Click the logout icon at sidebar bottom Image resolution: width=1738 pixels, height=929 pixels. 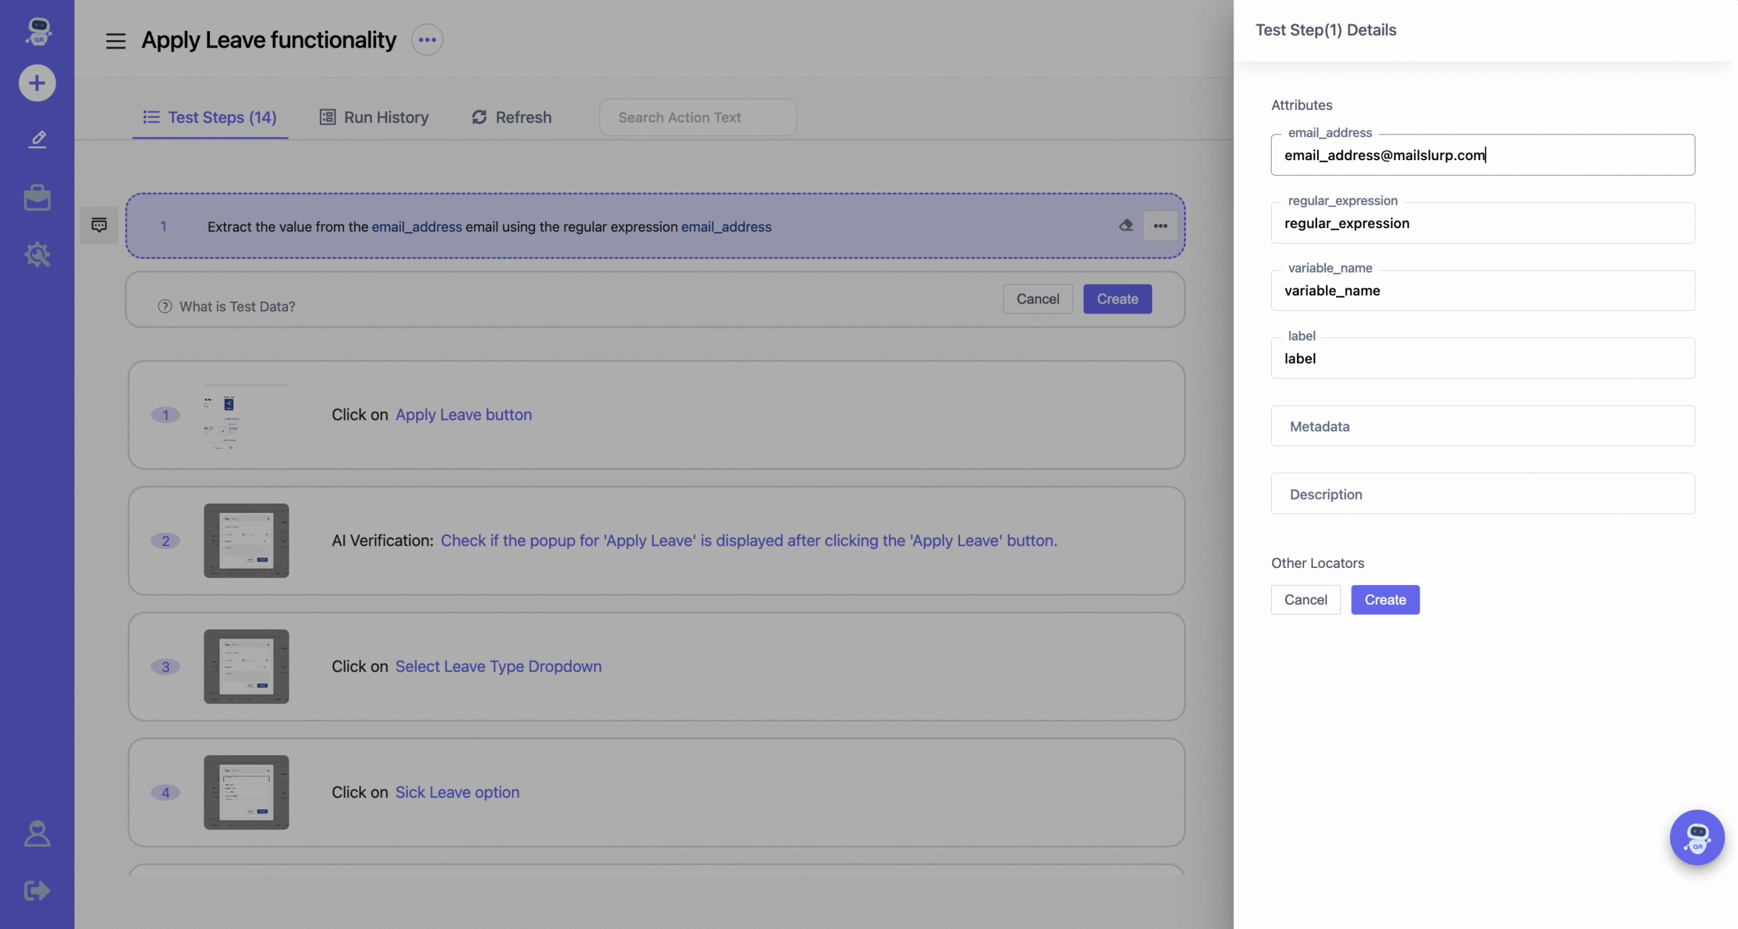click(x=37, y=890)
